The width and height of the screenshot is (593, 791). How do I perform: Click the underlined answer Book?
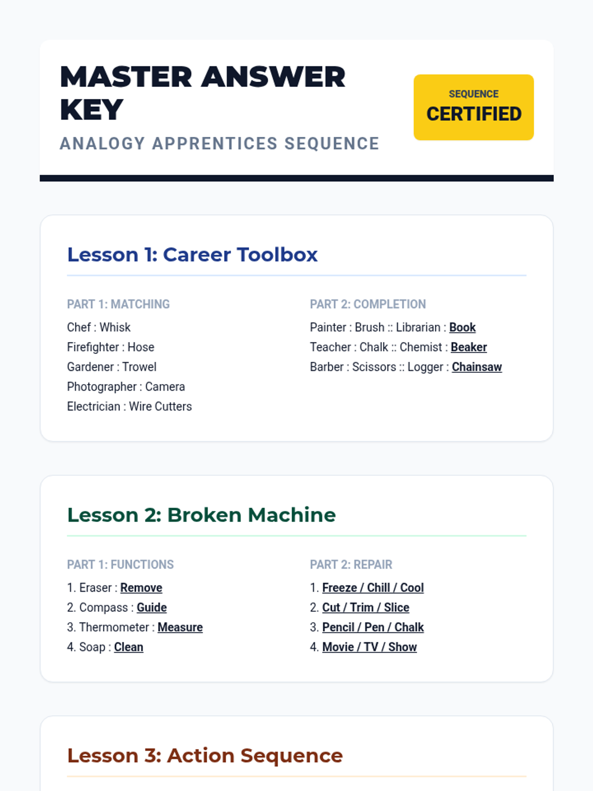462,327
